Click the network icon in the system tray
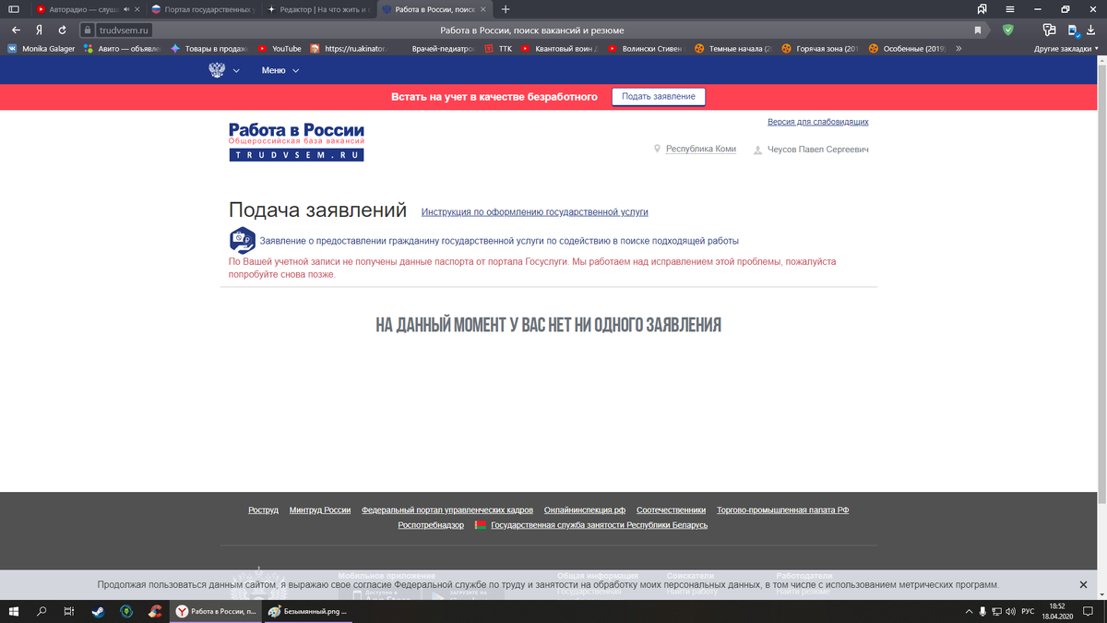The height and width of the screenshot is (623, 1107). click(995, 611)
